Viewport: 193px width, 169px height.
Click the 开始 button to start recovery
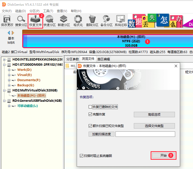[x=164, y=156]
